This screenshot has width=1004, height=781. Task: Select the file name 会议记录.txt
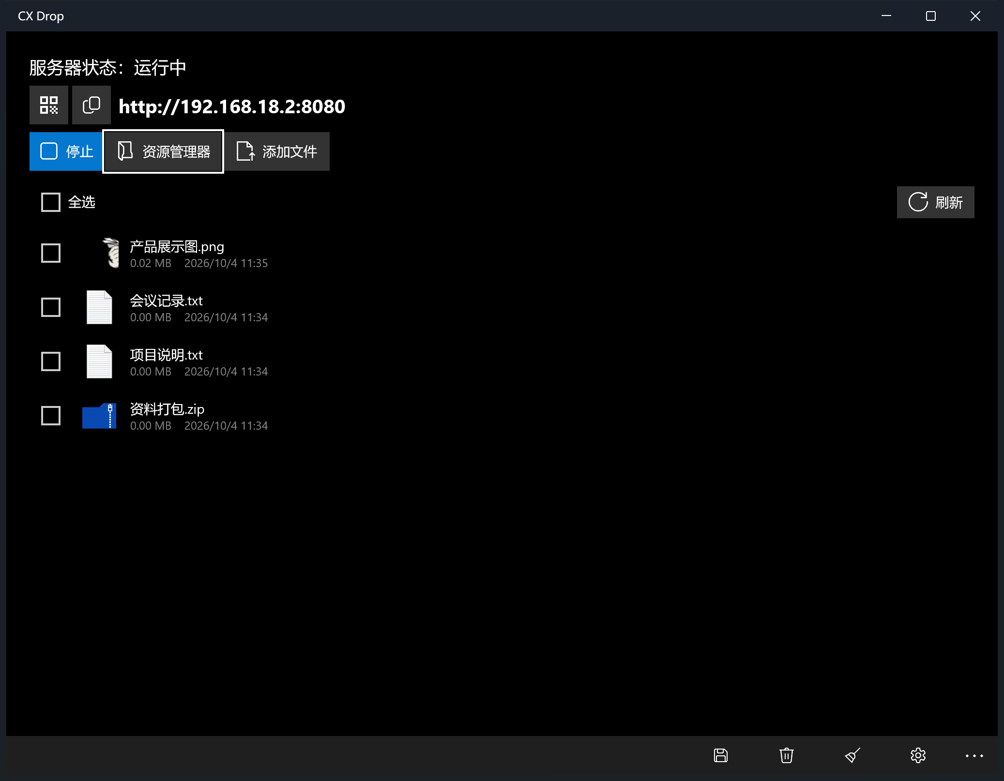pos(166,301)
